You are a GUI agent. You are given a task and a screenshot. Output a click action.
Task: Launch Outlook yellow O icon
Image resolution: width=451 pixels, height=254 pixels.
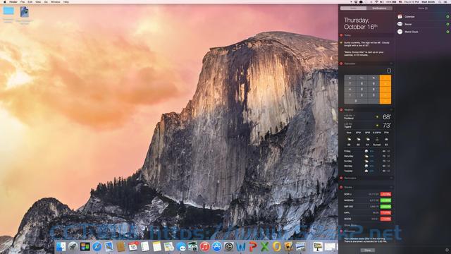pos(277,246)
